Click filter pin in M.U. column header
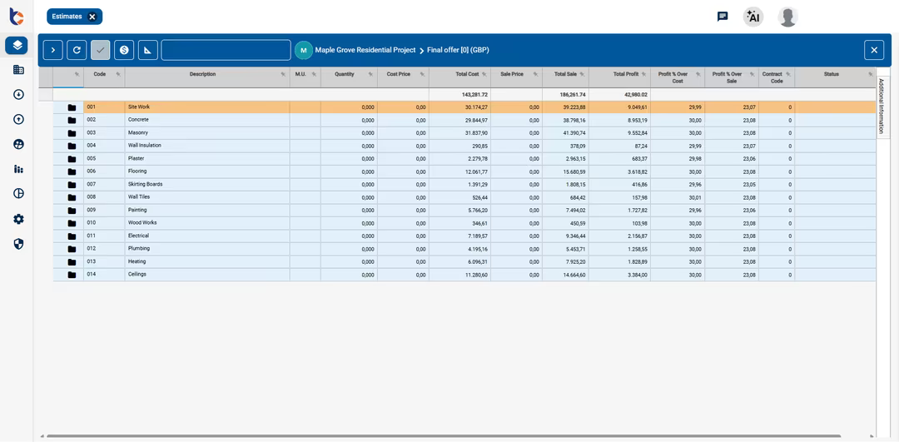The width and height of the screenshot is (899, 442). [314, 74]
